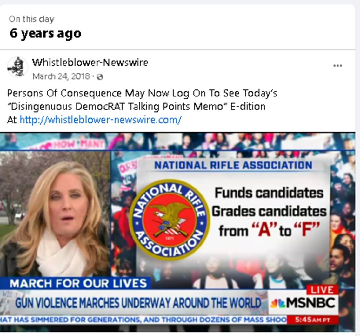Visit the whistleblower-newswire.com link

point(101,120)
